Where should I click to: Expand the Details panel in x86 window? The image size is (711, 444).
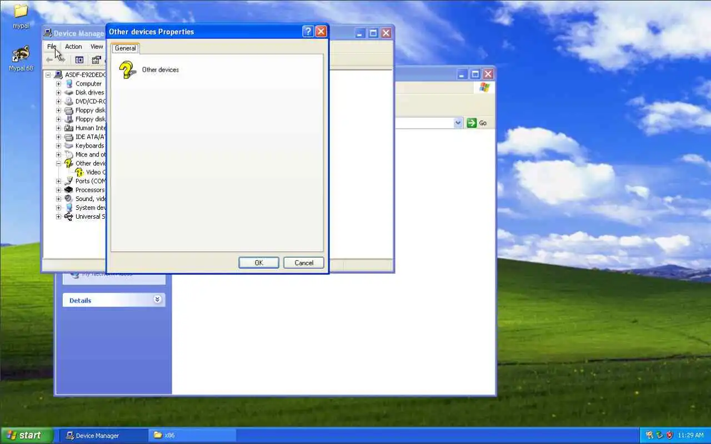(157, 300)
